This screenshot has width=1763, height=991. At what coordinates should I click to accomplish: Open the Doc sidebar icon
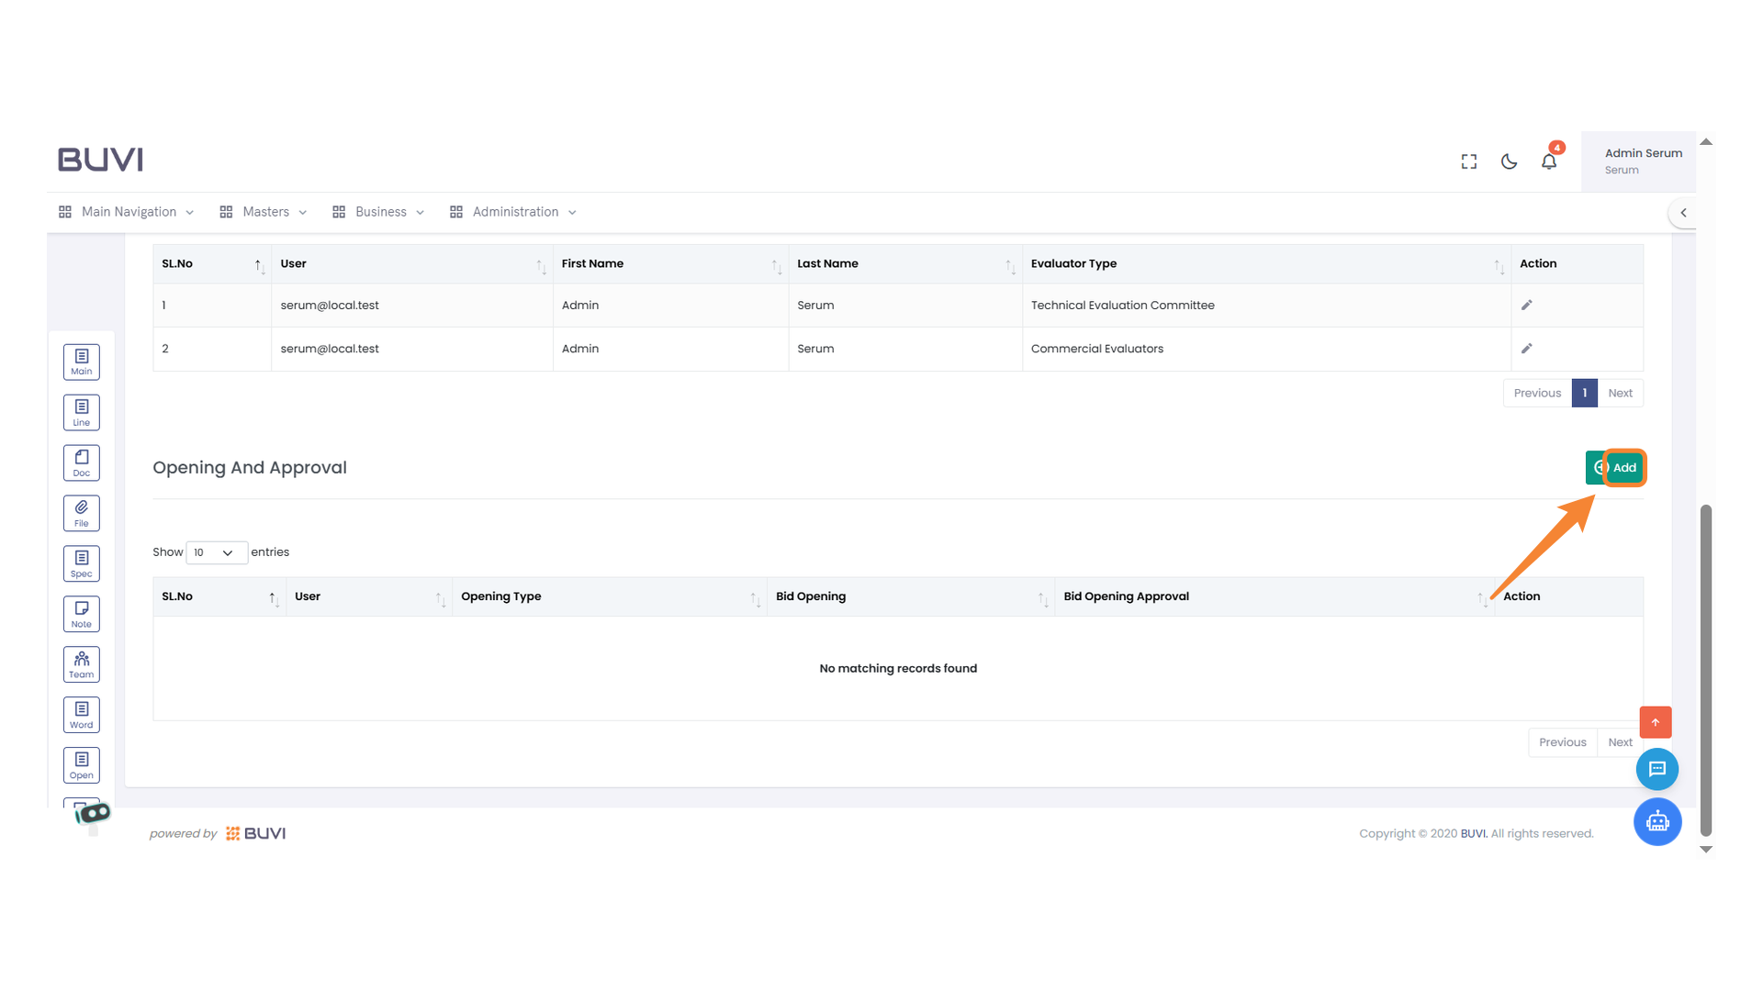tap(81, 462)
